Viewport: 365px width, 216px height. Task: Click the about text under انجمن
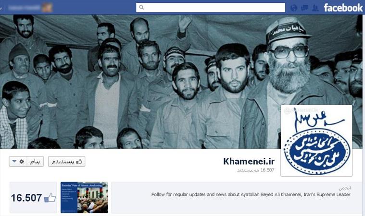pos(251,194)
